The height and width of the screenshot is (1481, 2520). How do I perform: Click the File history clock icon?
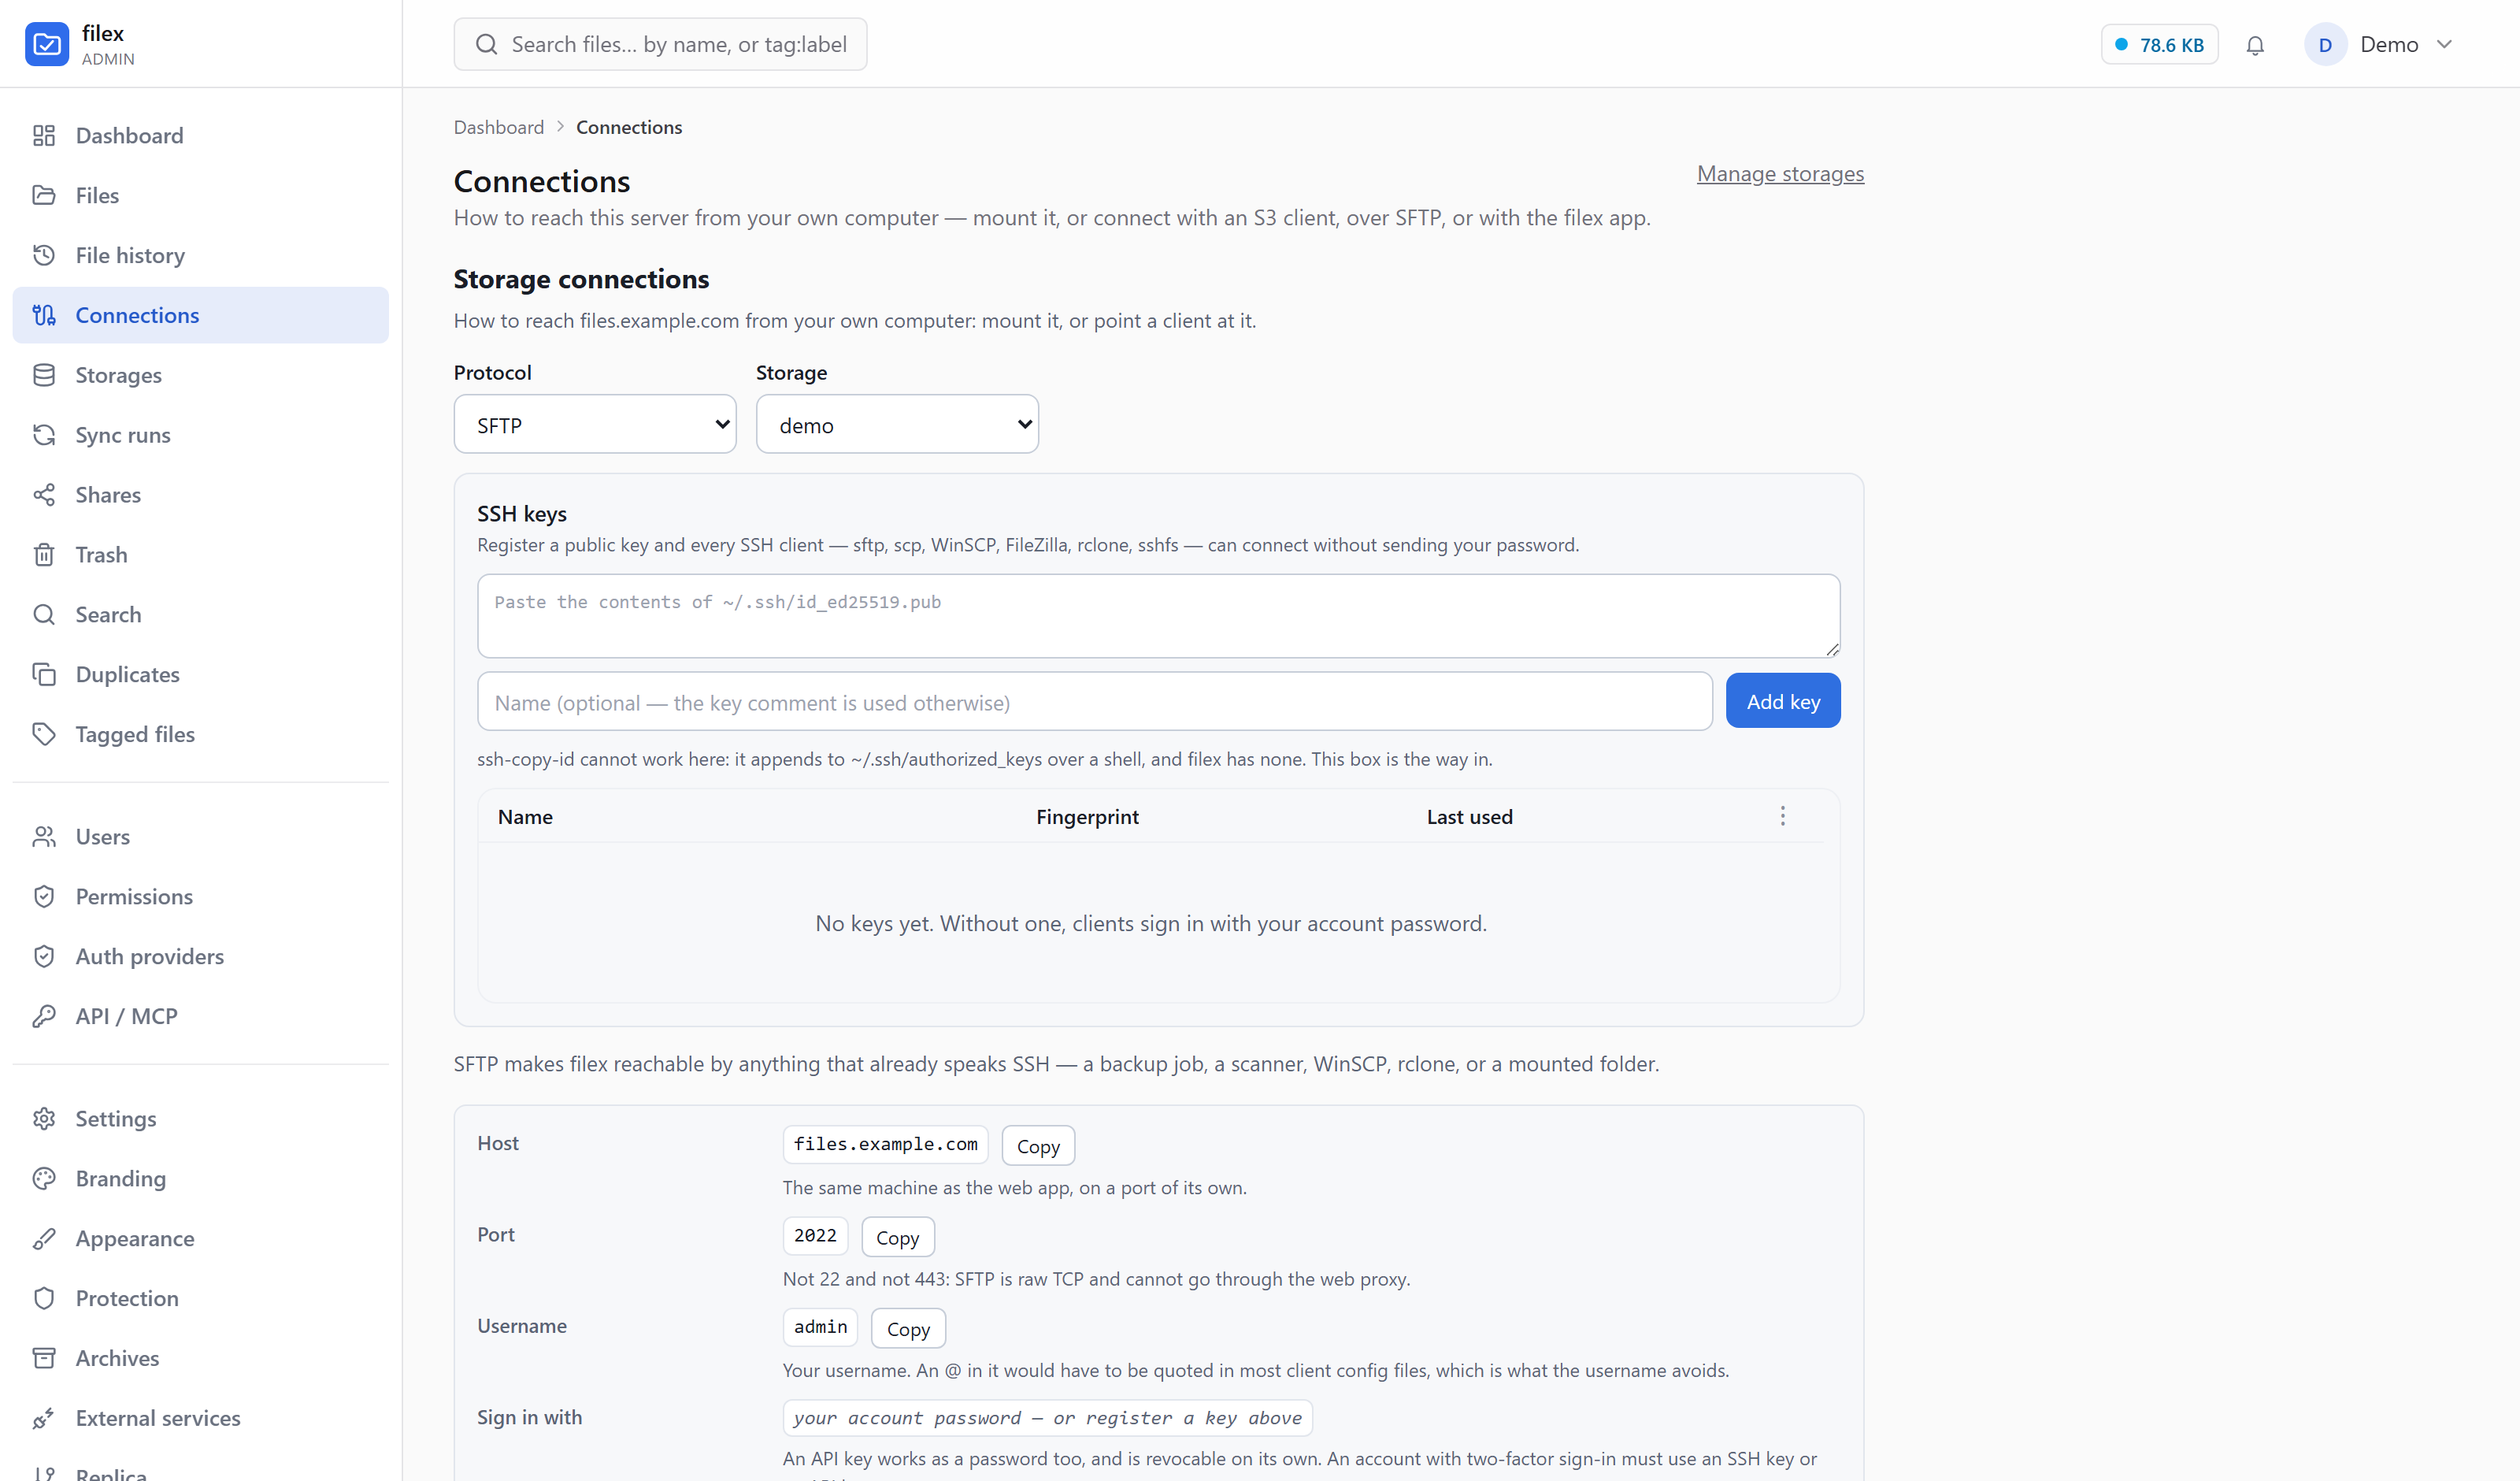(x=44, y=255)
